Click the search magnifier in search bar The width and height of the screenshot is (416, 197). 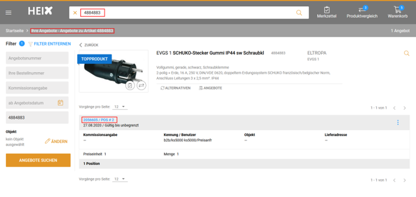(x=299, y=13)
